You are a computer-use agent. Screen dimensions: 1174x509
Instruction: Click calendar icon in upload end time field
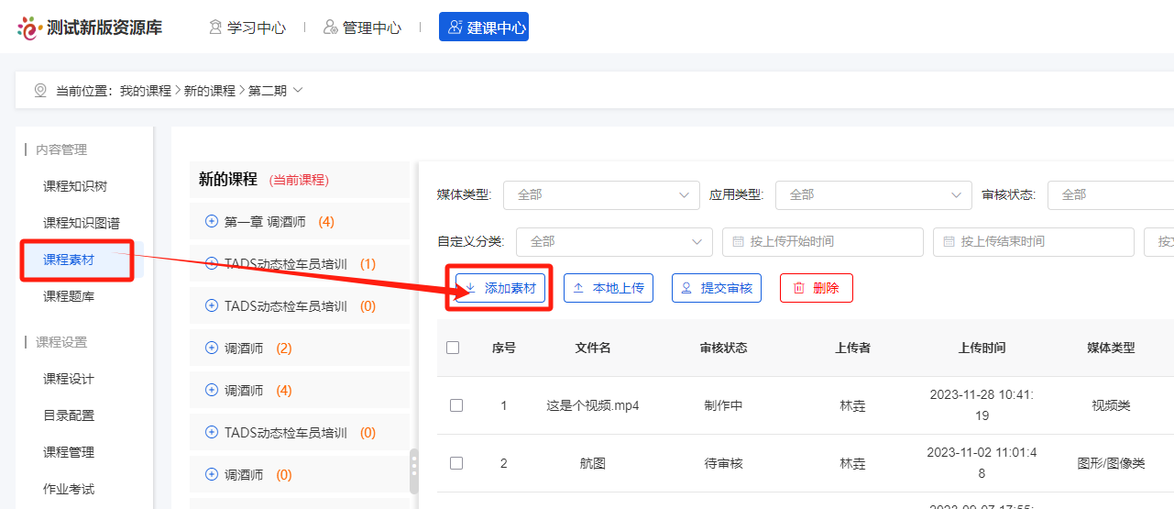pos(949,241)
